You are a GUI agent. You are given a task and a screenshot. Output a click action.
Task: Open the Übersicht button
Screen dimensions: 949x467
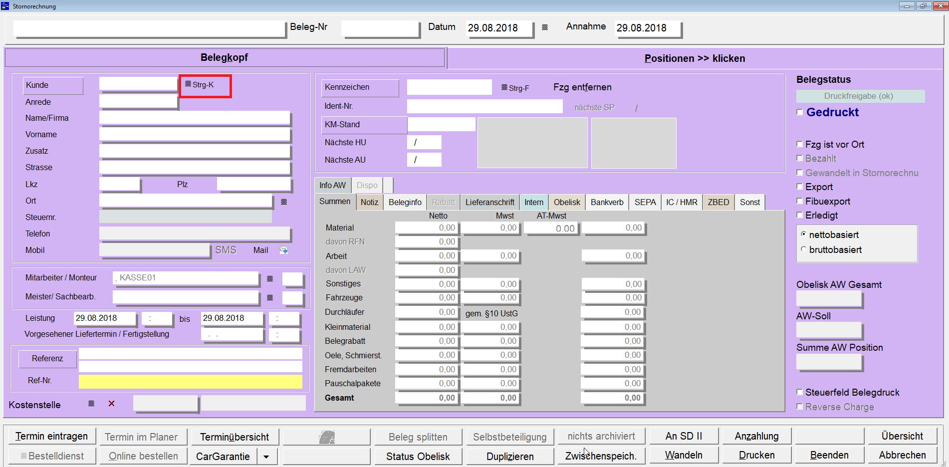pos(903,436)
